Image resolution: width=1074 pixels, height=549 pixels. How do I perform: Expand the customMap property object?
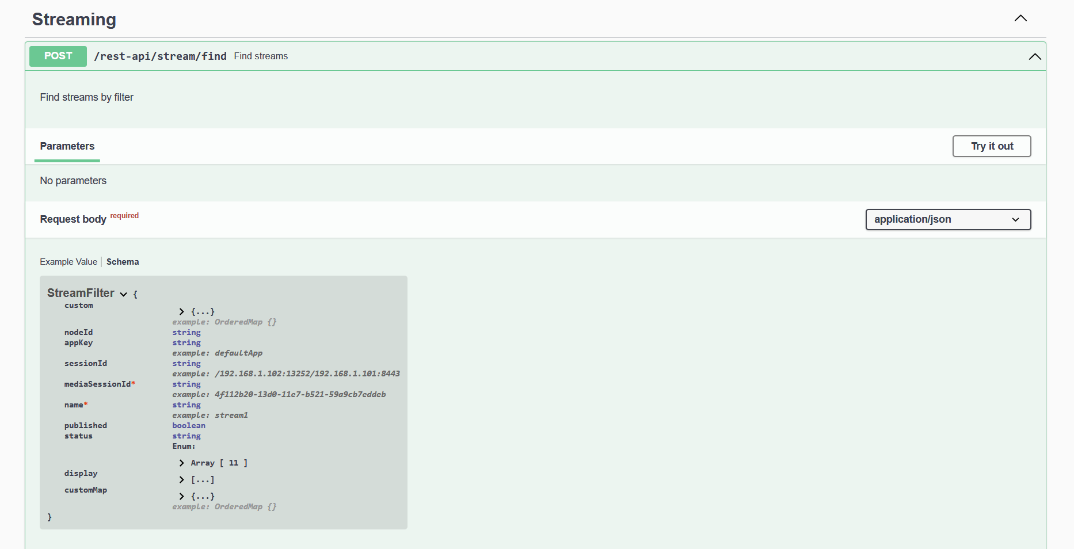click(182, 496)
